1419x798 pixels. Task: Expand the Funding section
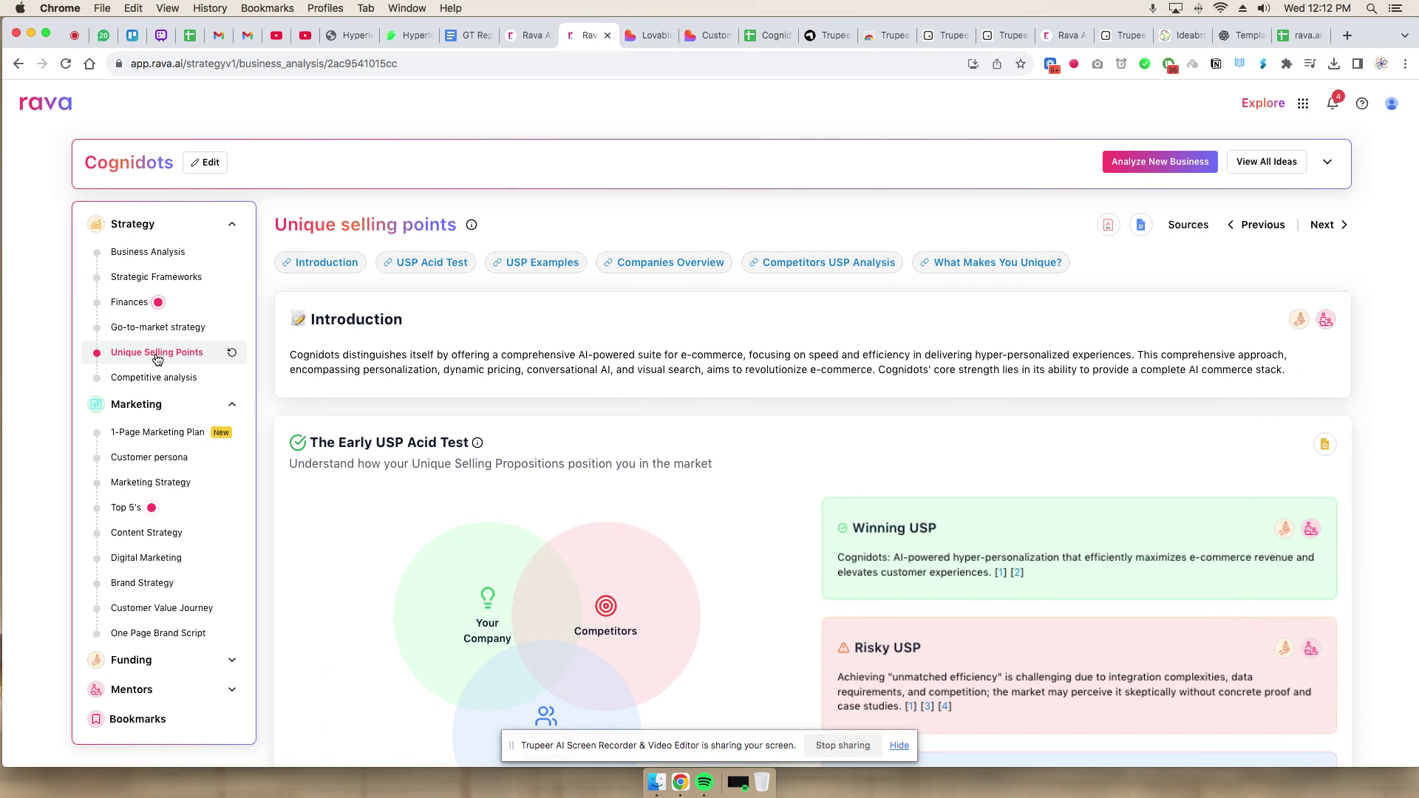click(232, 660)
